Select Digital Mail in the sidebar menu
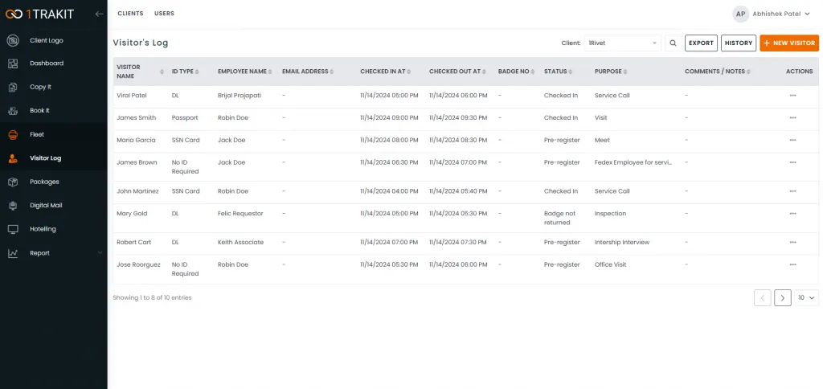This screenshot has height=389, width=823. [x=46, y=205]
